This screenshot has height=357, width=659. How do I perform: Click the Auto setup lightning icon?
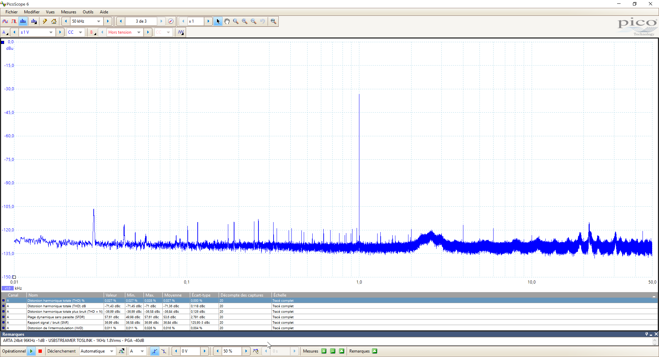click(x=45, y=21)
